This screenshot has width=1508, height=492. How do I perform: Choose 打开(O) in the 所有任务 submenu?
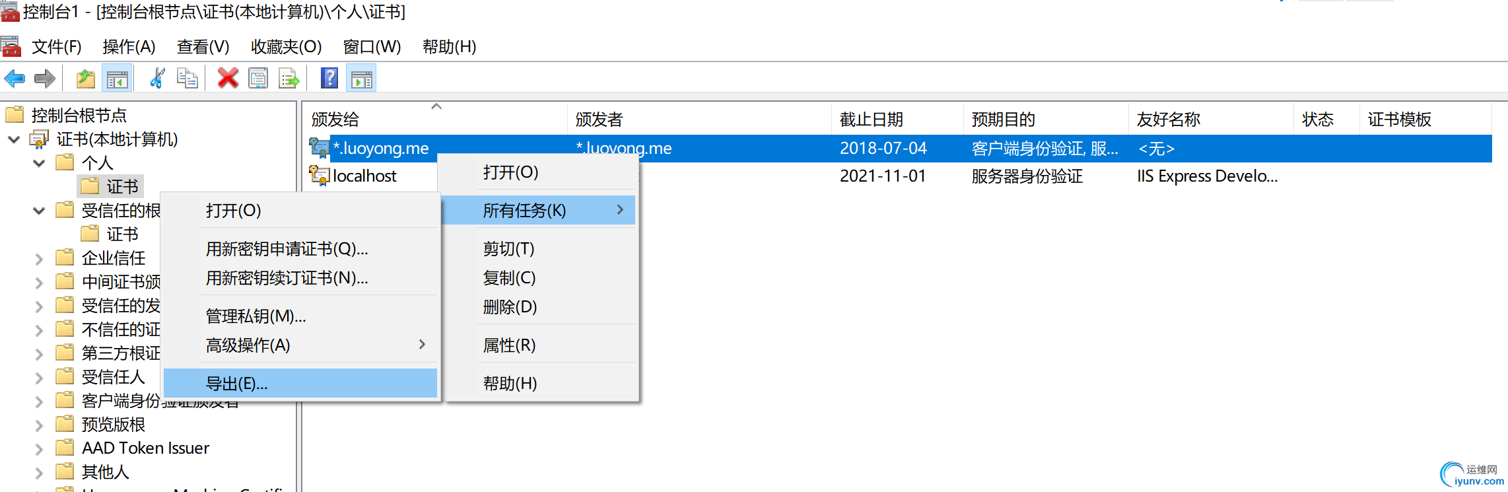[x=300, y=210]
